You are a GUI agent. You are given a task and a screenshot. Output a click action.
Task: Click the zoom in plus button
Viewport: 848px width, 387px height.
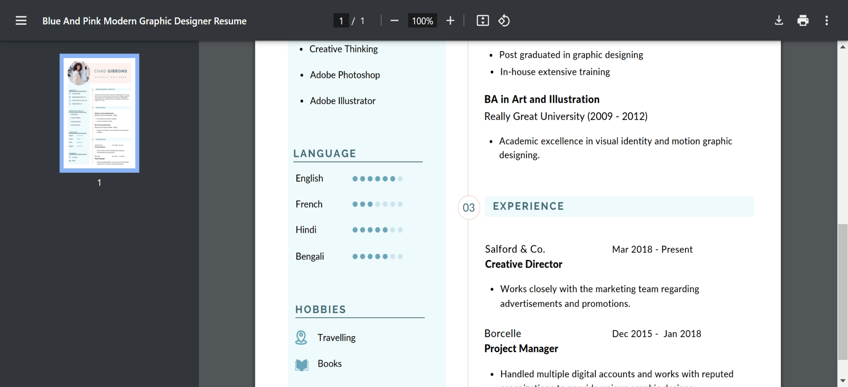[x=450, y=21]
